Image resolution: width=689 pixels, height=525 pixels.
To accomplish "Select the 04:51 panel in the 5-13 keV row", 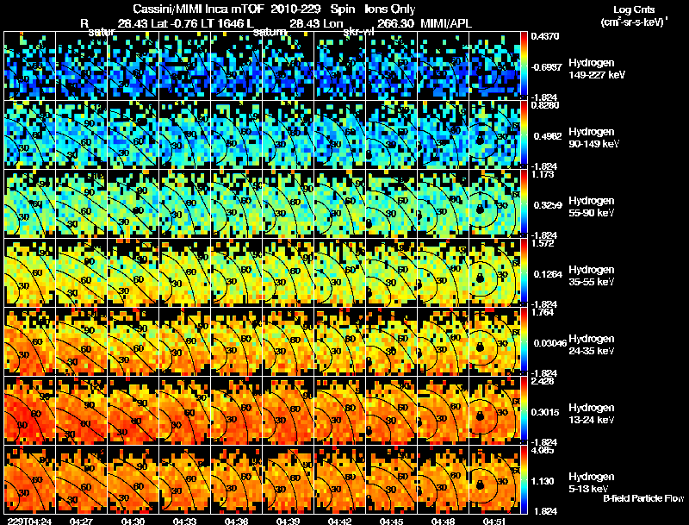I will 494,479.
